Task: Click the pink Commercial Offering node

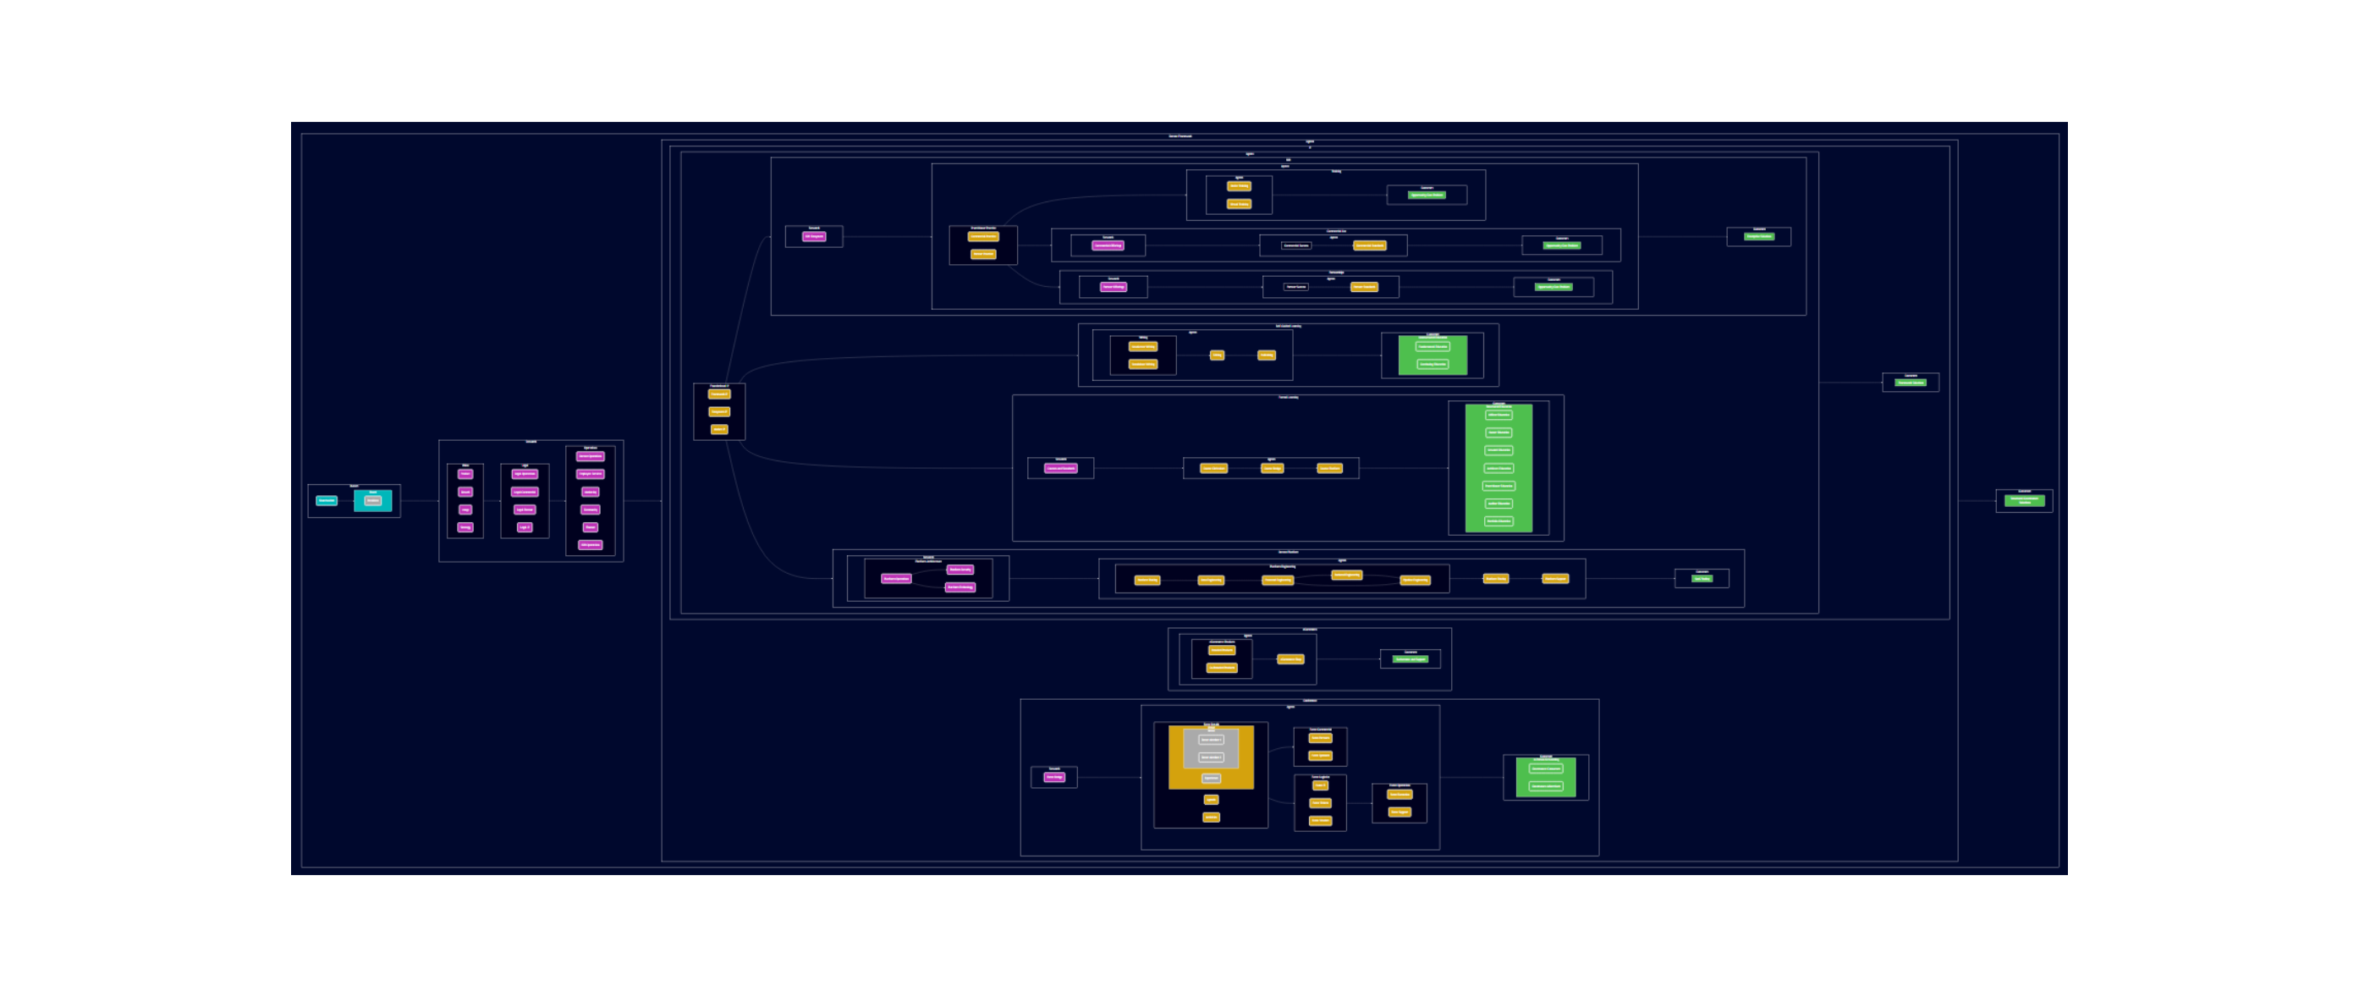Action: [1109, 245]
